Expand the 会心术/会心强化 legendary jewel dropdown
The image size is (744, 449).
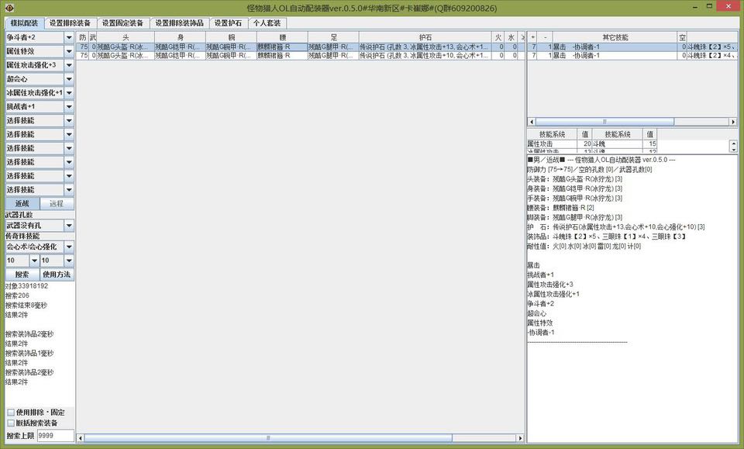click(69, 247)
